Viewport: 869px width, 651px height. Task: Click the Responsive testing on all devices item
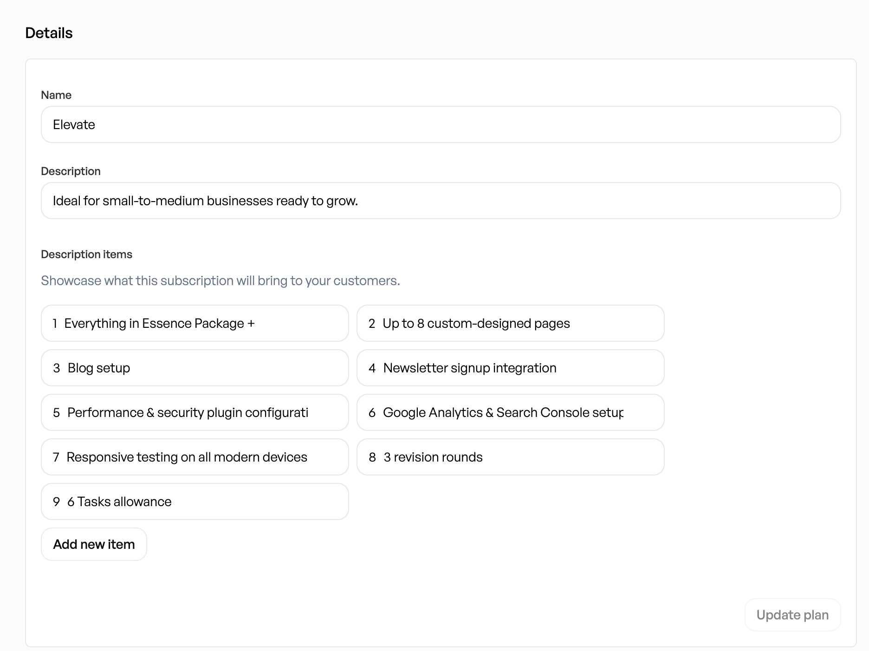[195, 457]
